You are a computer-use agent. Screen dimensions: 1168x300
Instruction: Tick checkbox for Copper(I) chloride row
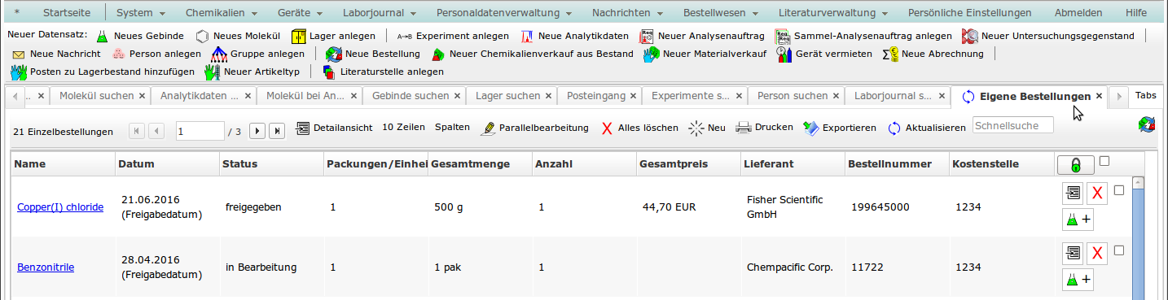(x=1119, y=190)
